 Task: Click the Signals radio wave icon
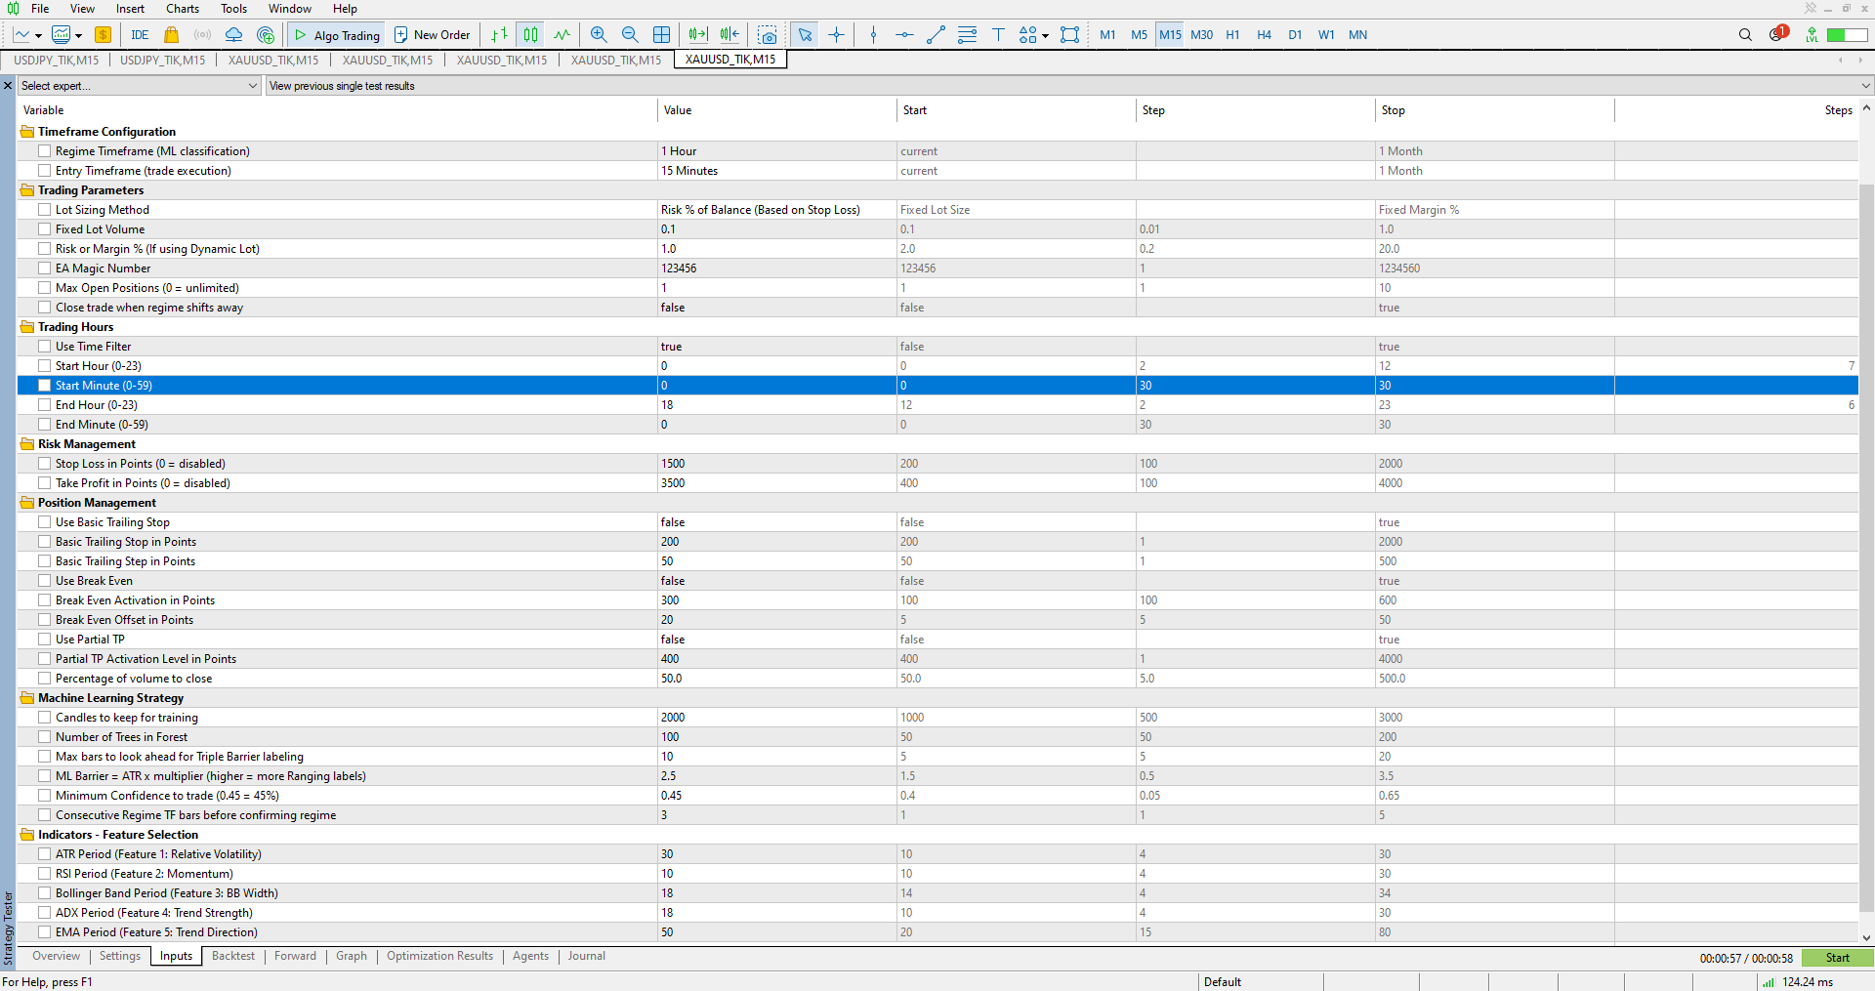click(x=202, y=35)
